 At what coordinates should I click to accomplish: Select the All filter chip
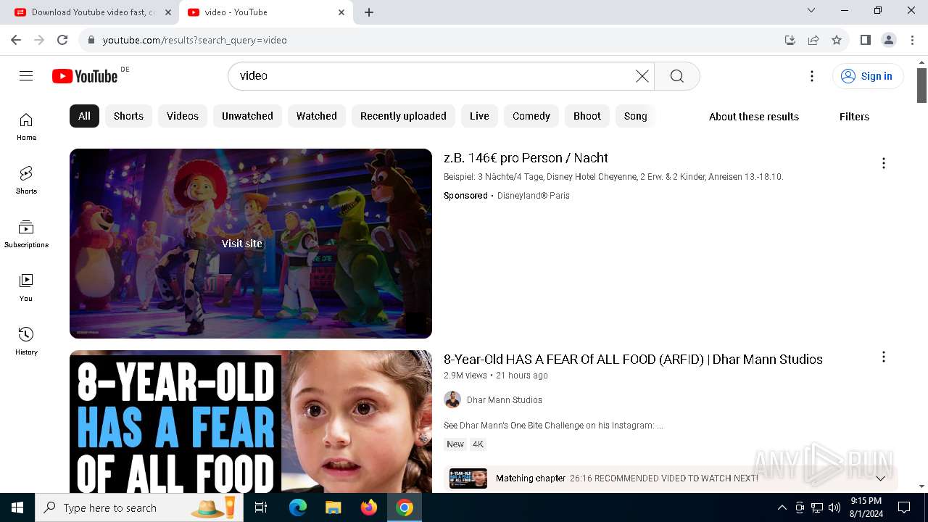point(84,116)
